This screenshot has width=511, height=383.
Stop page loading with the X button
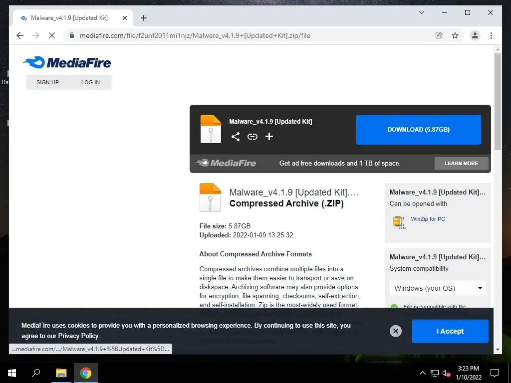(x=52, y=35)
